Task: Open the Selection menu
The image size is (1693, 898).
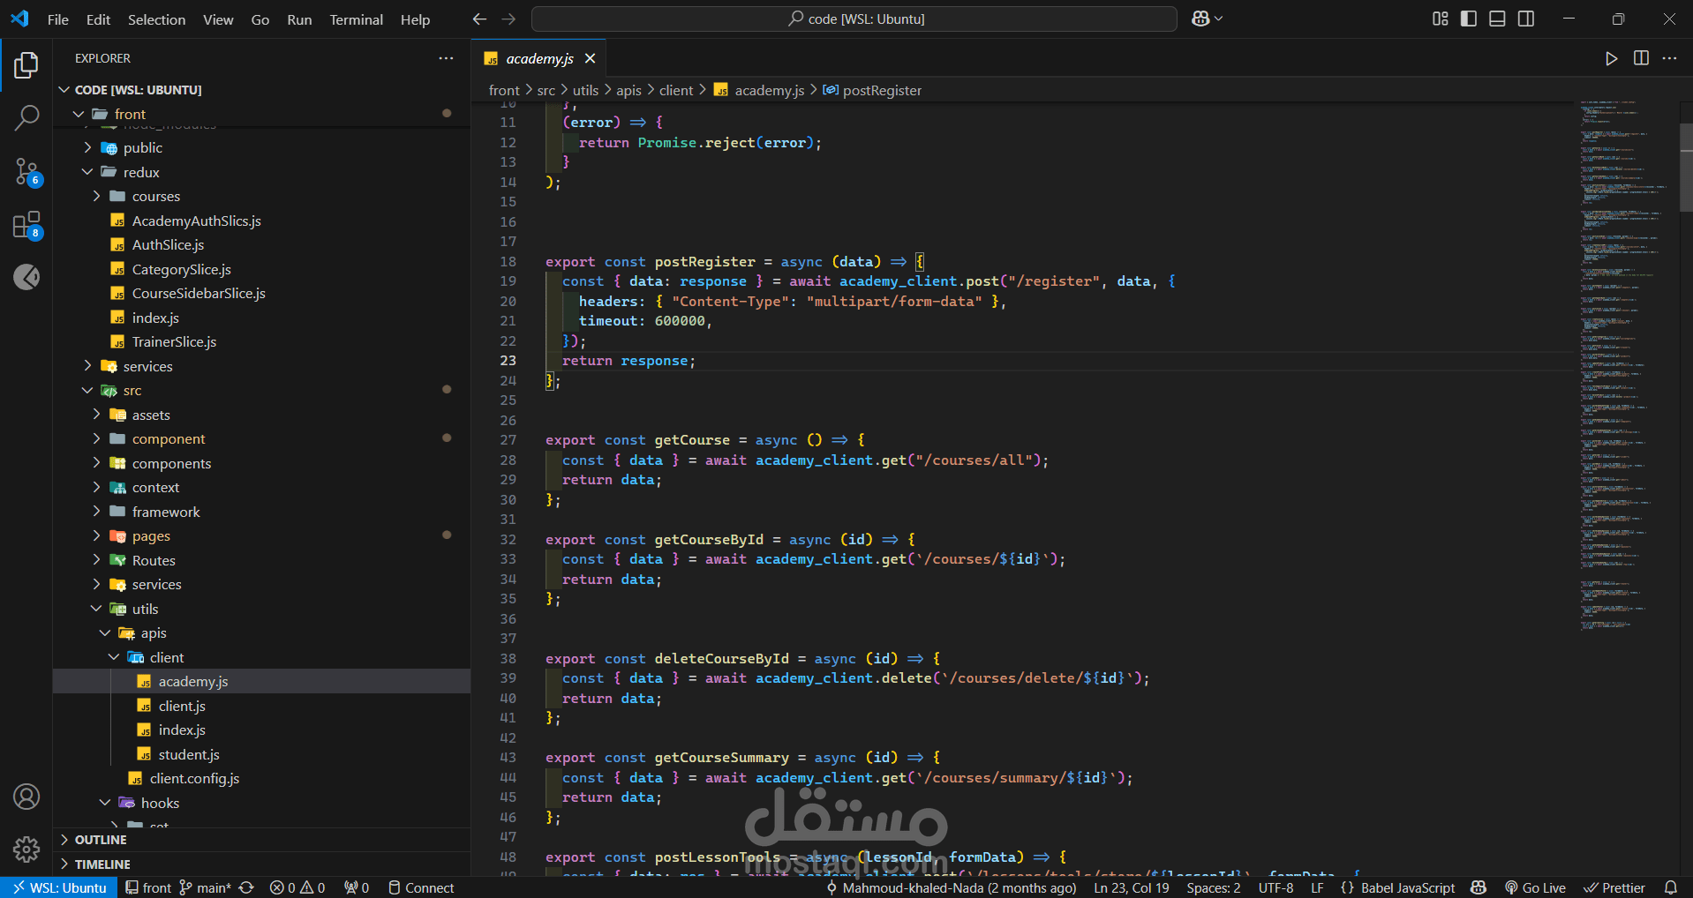Action: pos(157,19)
